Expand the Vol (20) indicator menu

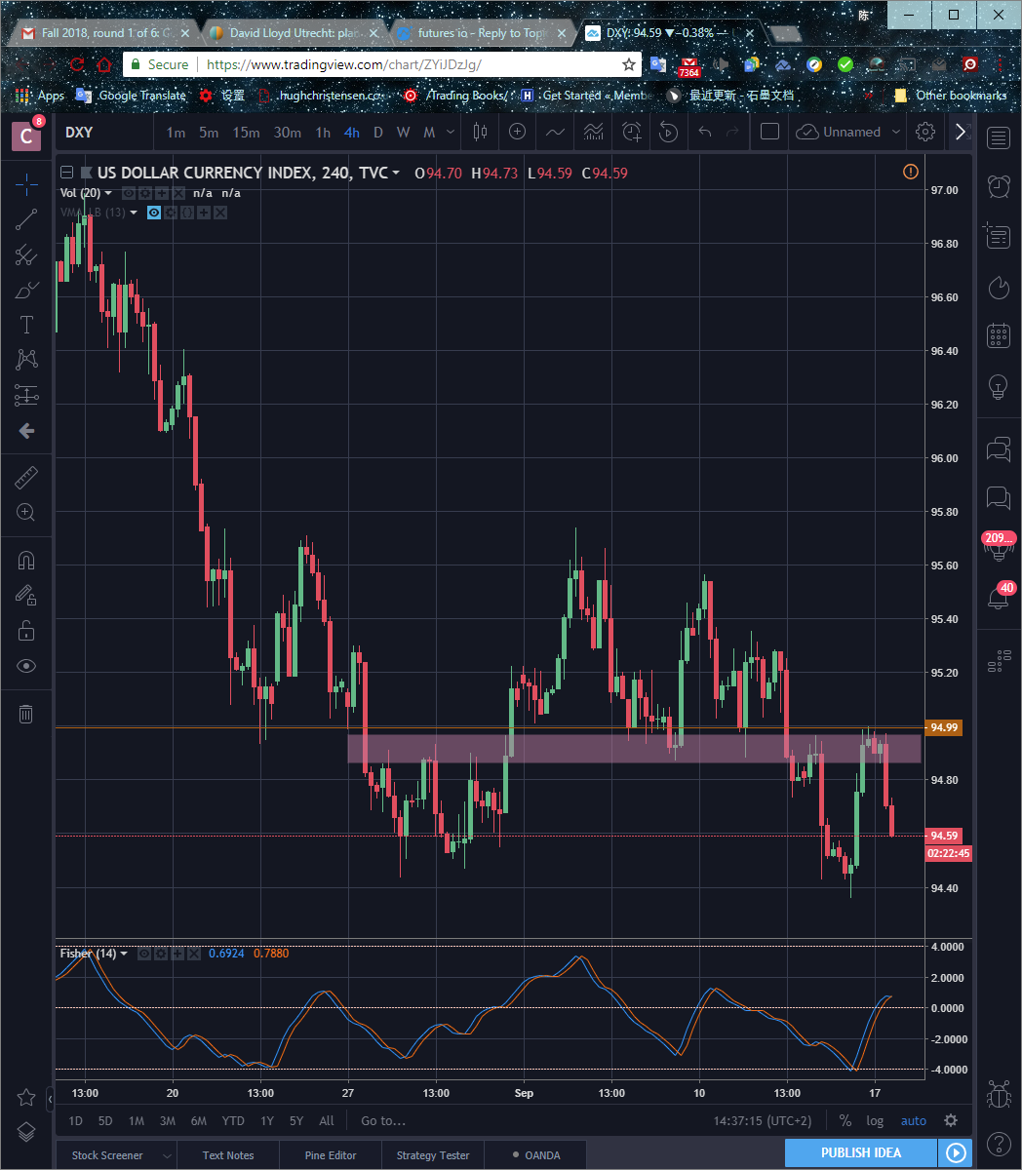tap(108, 193)
